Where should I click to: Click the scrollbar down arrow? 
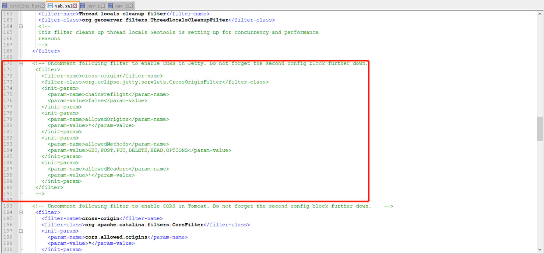(x=540, y=250)
